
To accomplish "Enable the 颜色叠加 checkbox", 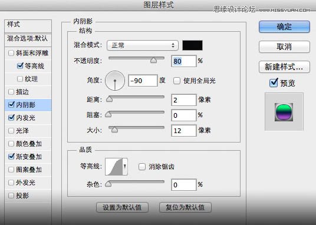I will click(x=11, y=144).
